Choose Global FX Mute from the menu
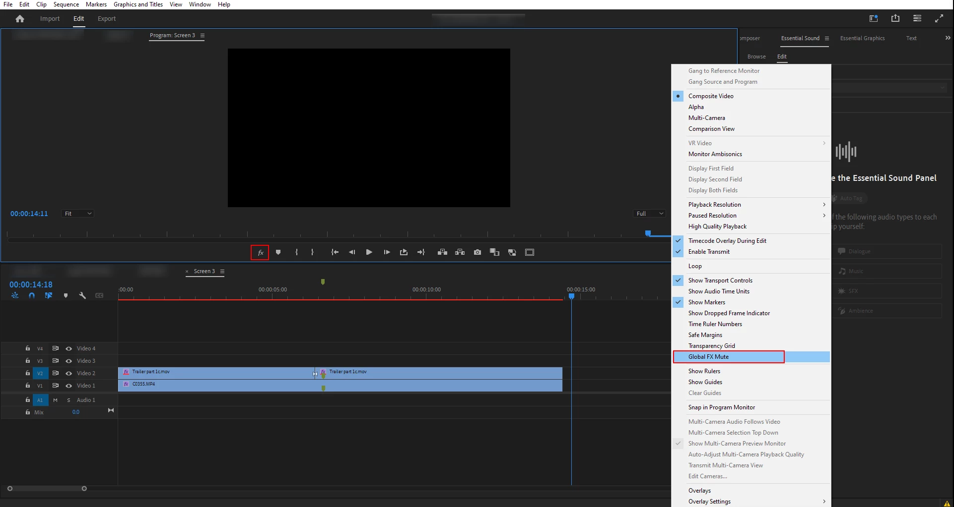 point(751,357)
